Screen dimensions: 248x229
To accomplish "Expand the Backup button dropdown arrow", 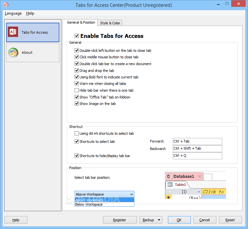I will coord(159,220).
